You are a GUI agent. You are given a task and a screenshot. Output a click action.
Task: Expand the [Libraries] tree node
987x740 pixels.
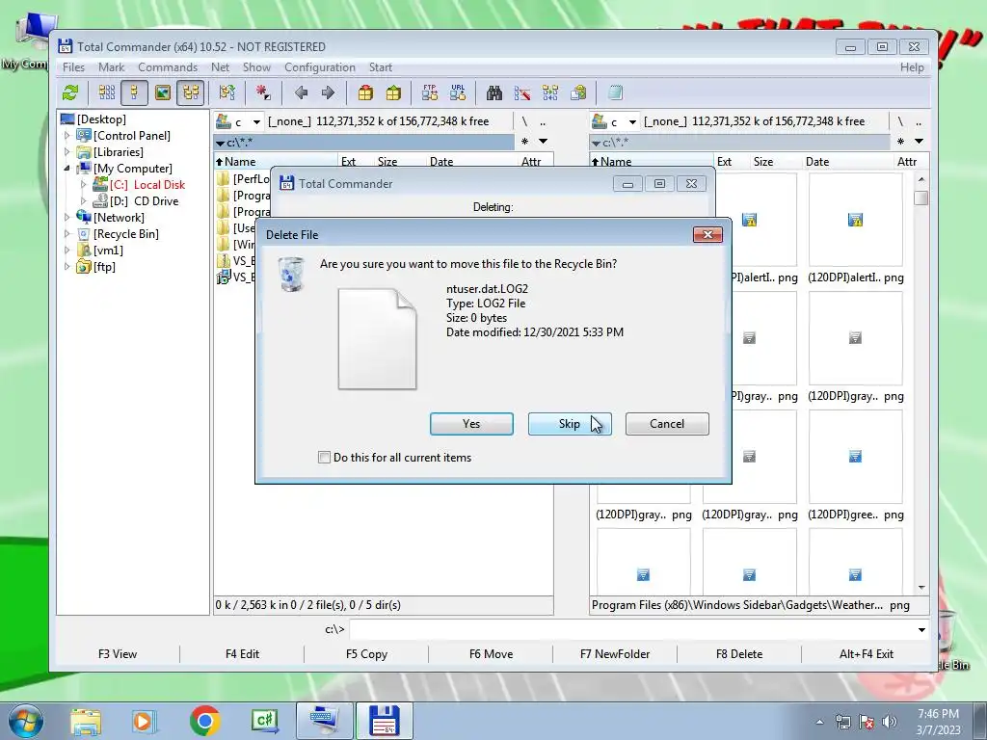coord(67,151)
